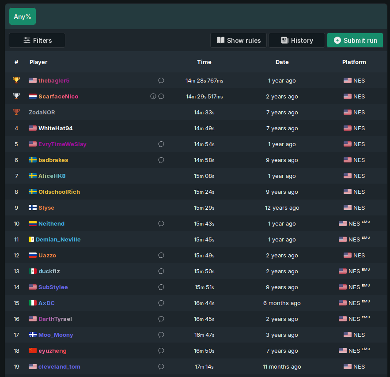Click the Platform column header
This screenshot has width=390, height=377.
point(354,62)
